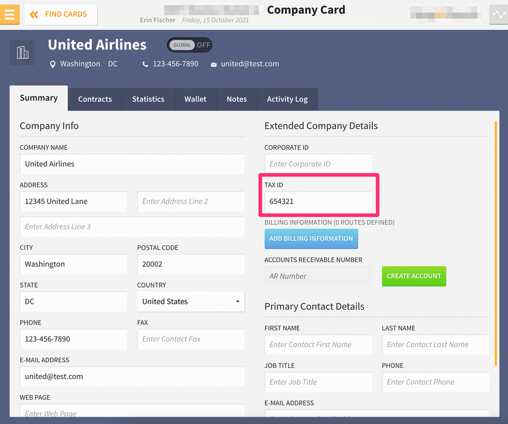Click the Phone field 123-456-7890
Image resolution: width=508 pixels, height=424 pixels.
pyautogui.click(x=73, y=339)
